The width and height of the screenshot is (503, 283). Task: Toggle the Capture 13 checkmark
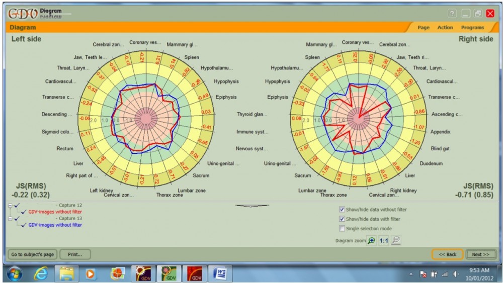(x=17, y=218)
